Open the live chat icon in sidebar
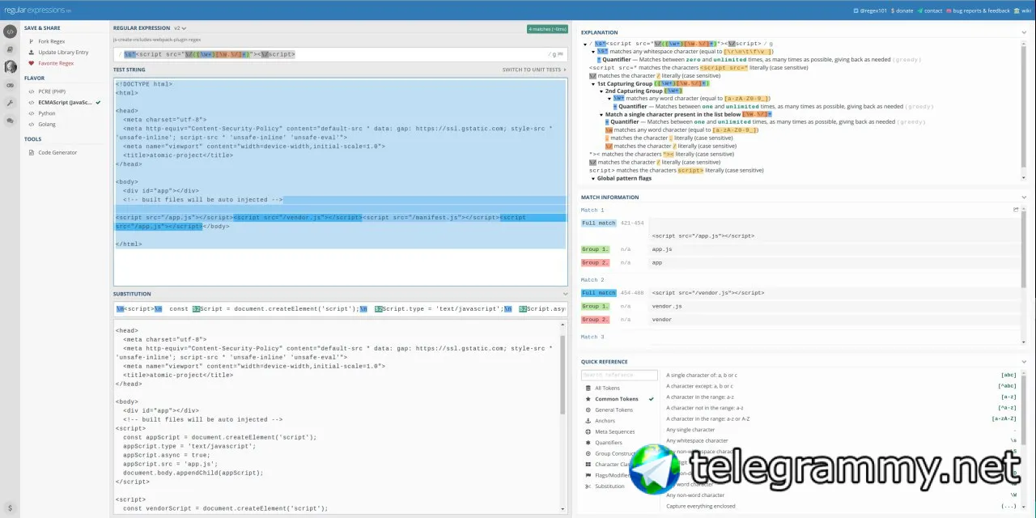Viewport: 1036px width, 518px height. coord(10,121)
